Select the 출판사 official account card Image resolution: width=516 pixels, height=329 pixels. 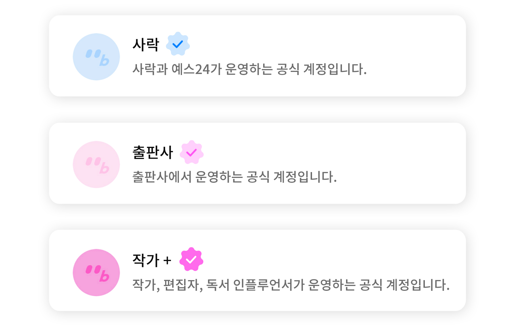(257, 163)
